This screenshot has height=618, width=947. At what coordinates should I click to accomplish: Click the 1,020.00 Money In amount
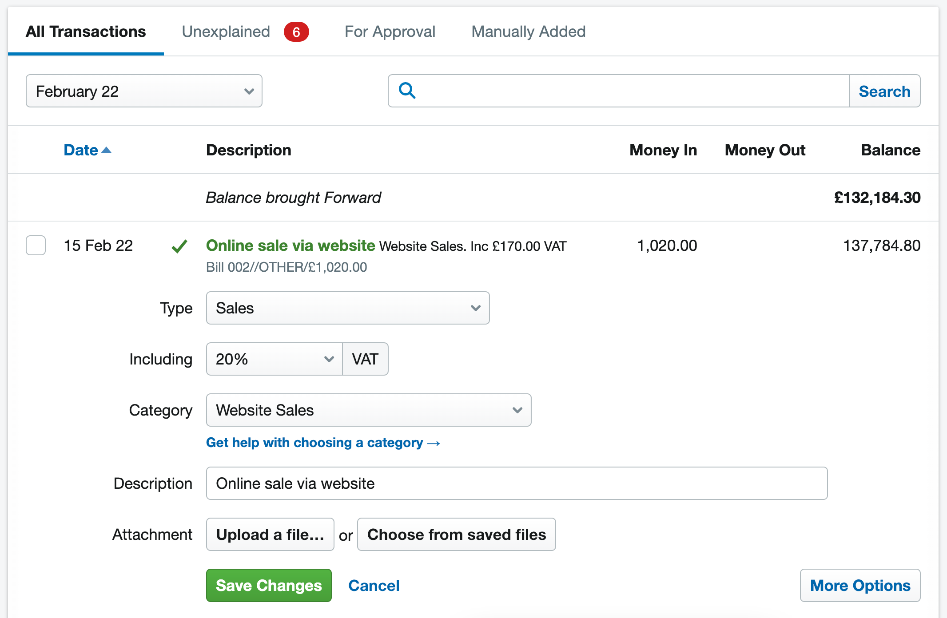[667, 246]
